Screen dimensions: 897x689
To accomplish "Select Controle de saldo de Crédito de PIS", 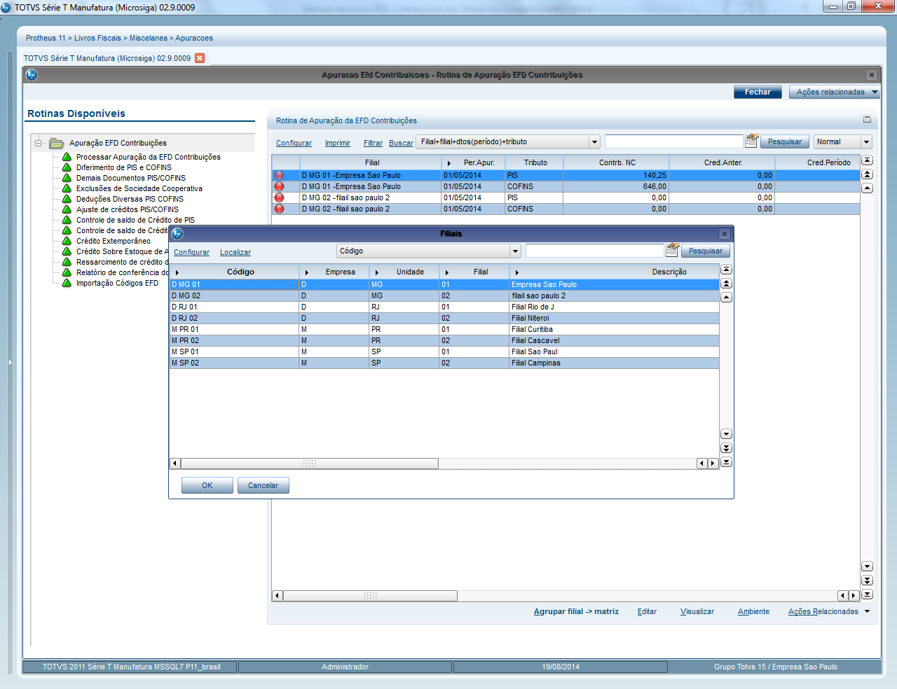I will tap(135, 220).
